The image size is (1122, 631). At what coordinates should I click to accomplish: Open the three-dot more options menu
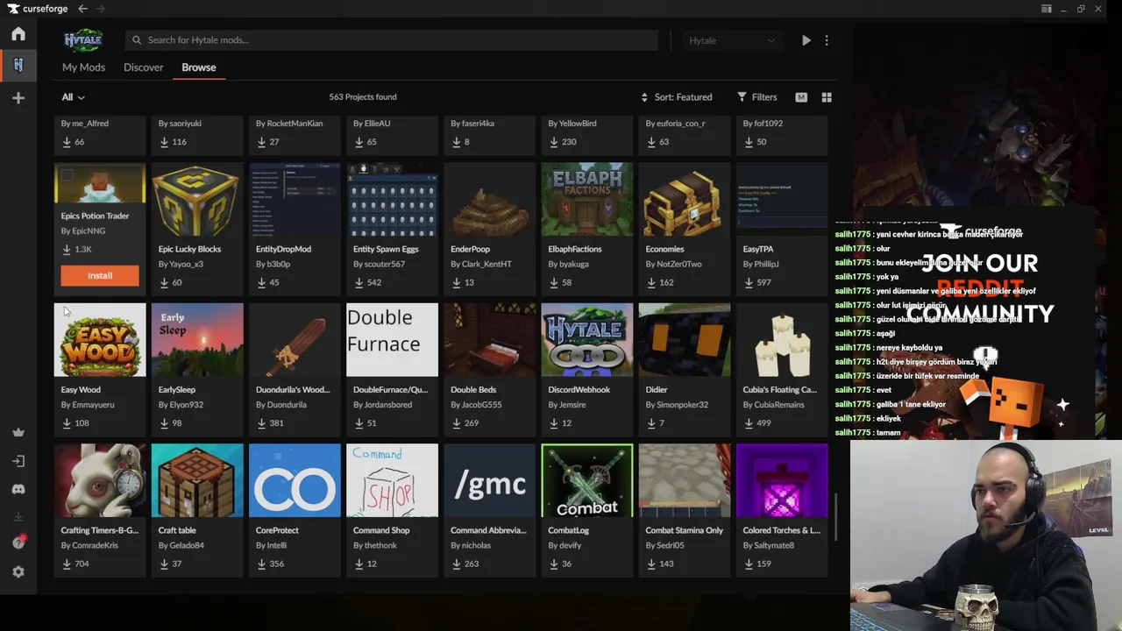click(827, 40)
